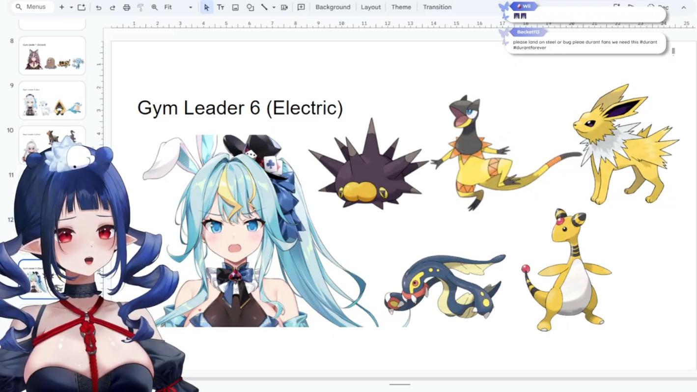The image size is (697, 392).
Task: Select the Ampharos image
Action: pos(567,270)
